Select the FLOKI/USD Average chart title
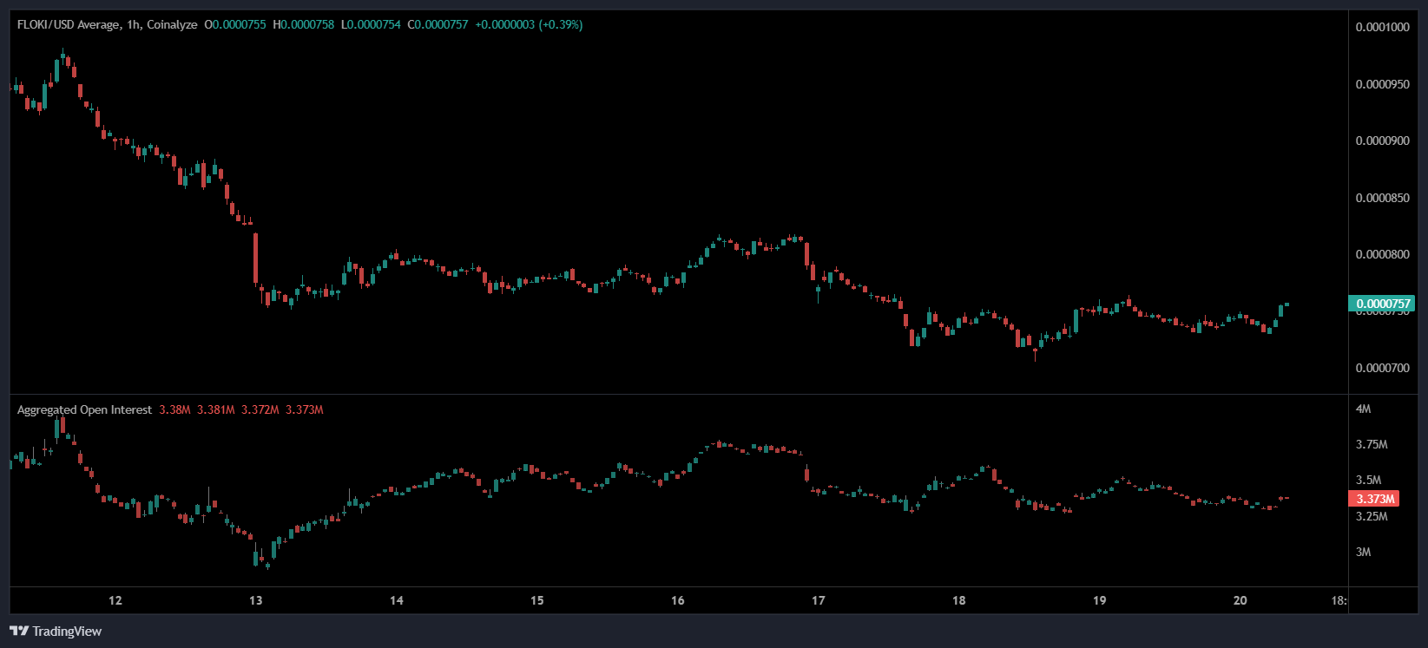The height and width of the screenshot is (648, 1428). pos(107,25)
